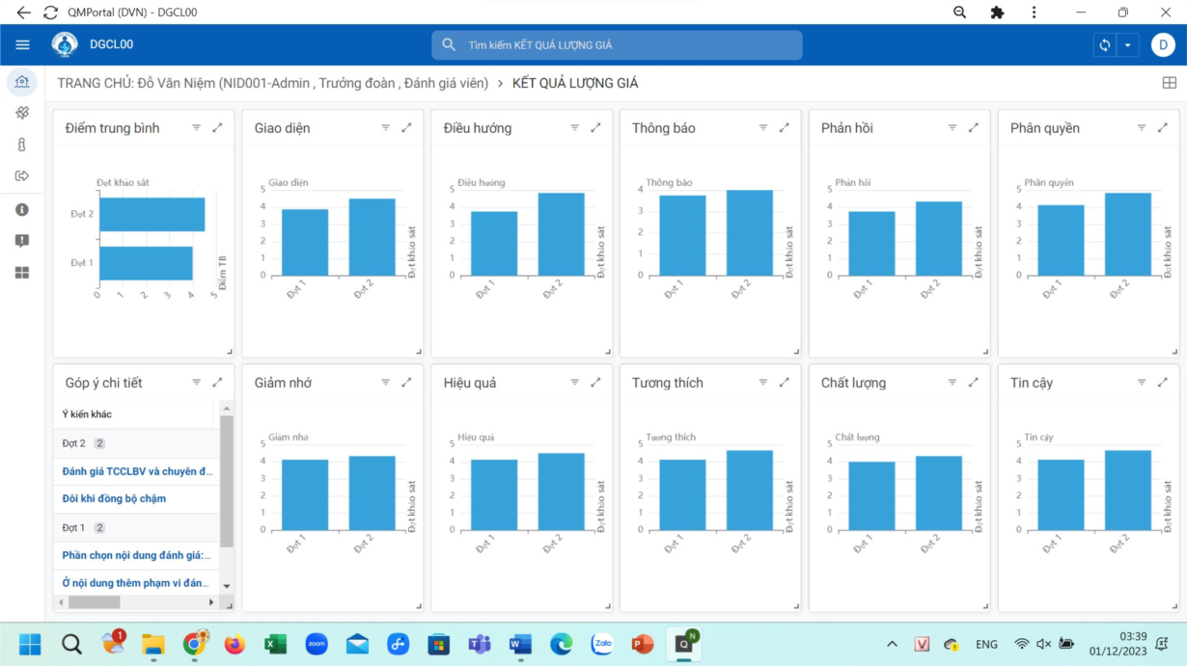The height and width of the screenshot is (666, 1187).
Task: Click the sync refresh button in header
Action: pos(1105,45)
